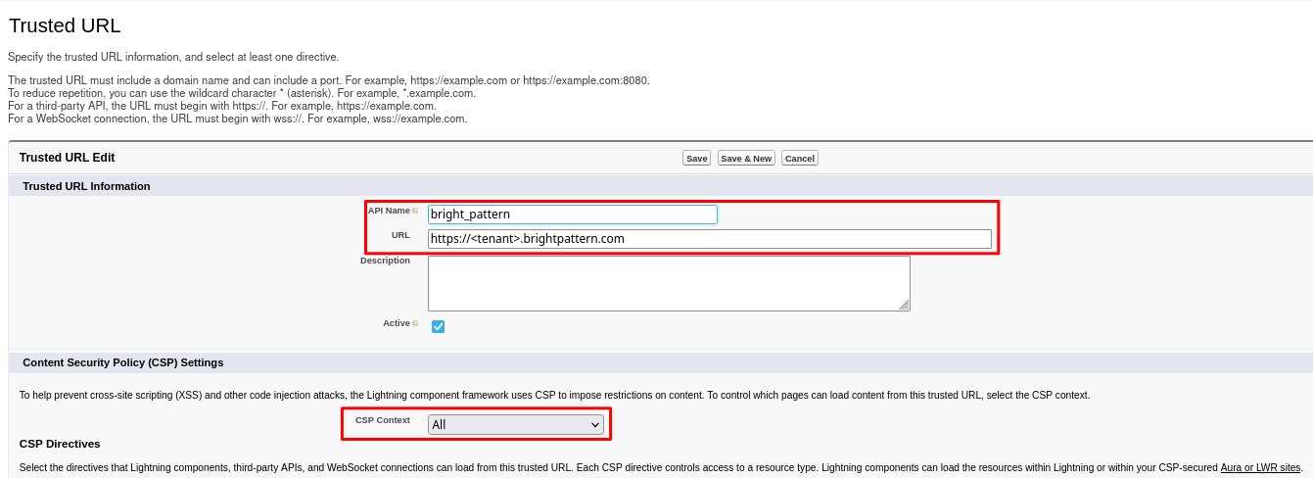Click the CSP Directives heading
Viewport: 1313px width, 478px height.
pyautogui.click(x=60, y=444)
